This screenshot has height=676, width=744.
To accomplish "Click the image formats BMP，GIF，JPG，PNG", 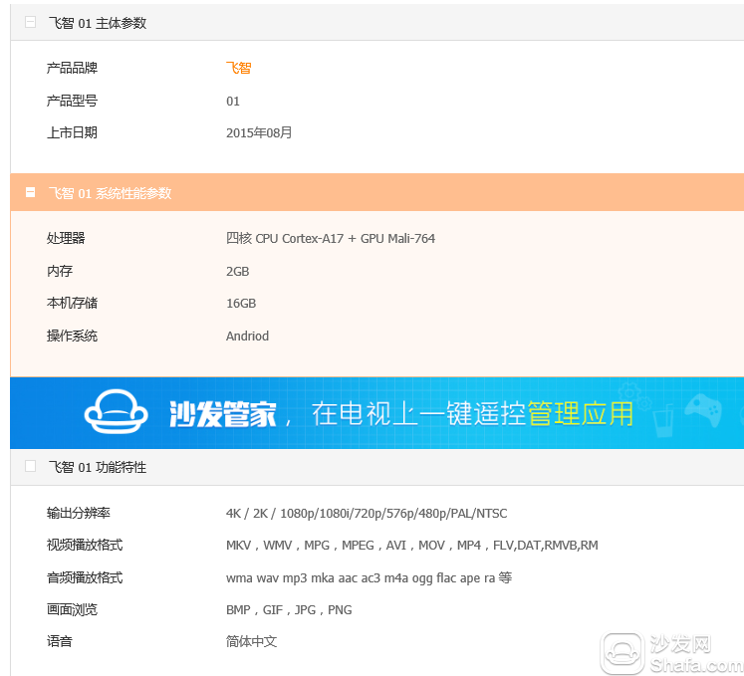I will tap(289, 609).
